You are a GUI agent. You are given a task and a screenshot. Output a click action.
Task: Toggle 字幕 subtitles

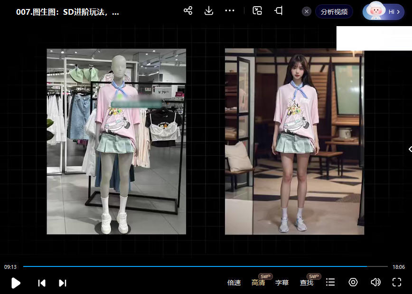pyautogui.click(x=282, y=283)
